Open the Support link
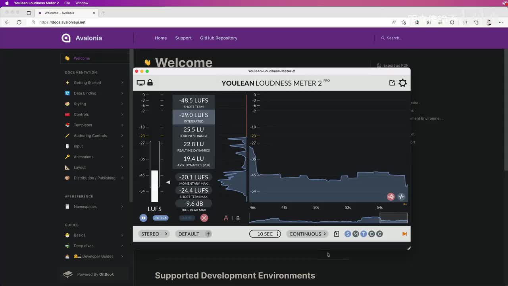 click(183, 38)
